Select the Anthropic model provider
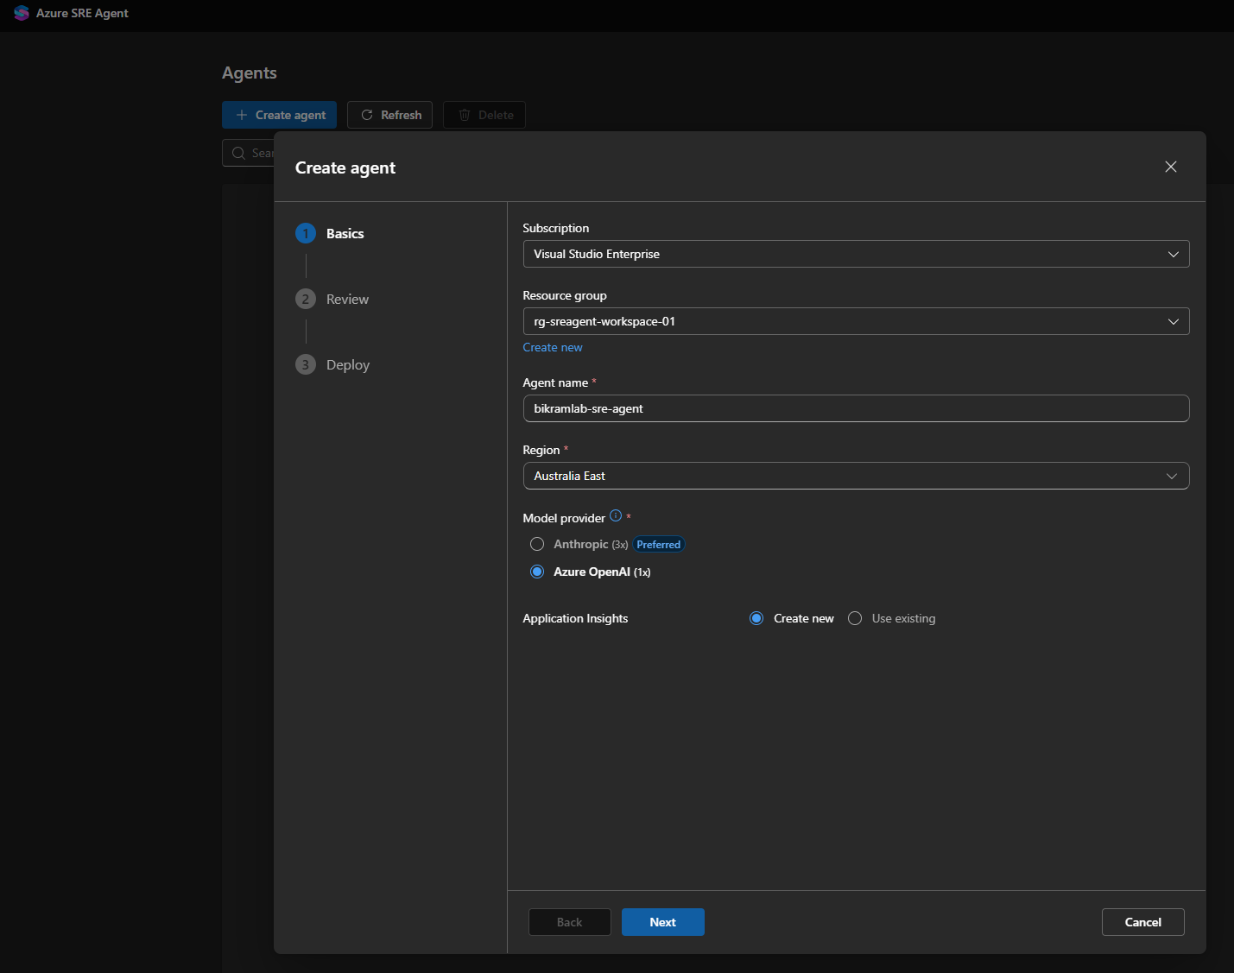 coord(537,544)
